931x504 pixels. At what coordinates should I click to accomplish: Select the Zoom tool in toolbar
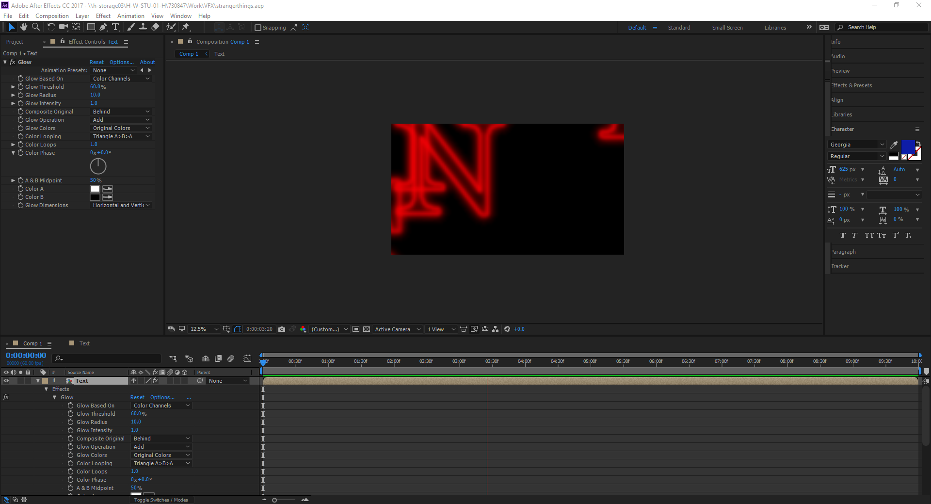(x=36, y=27)
